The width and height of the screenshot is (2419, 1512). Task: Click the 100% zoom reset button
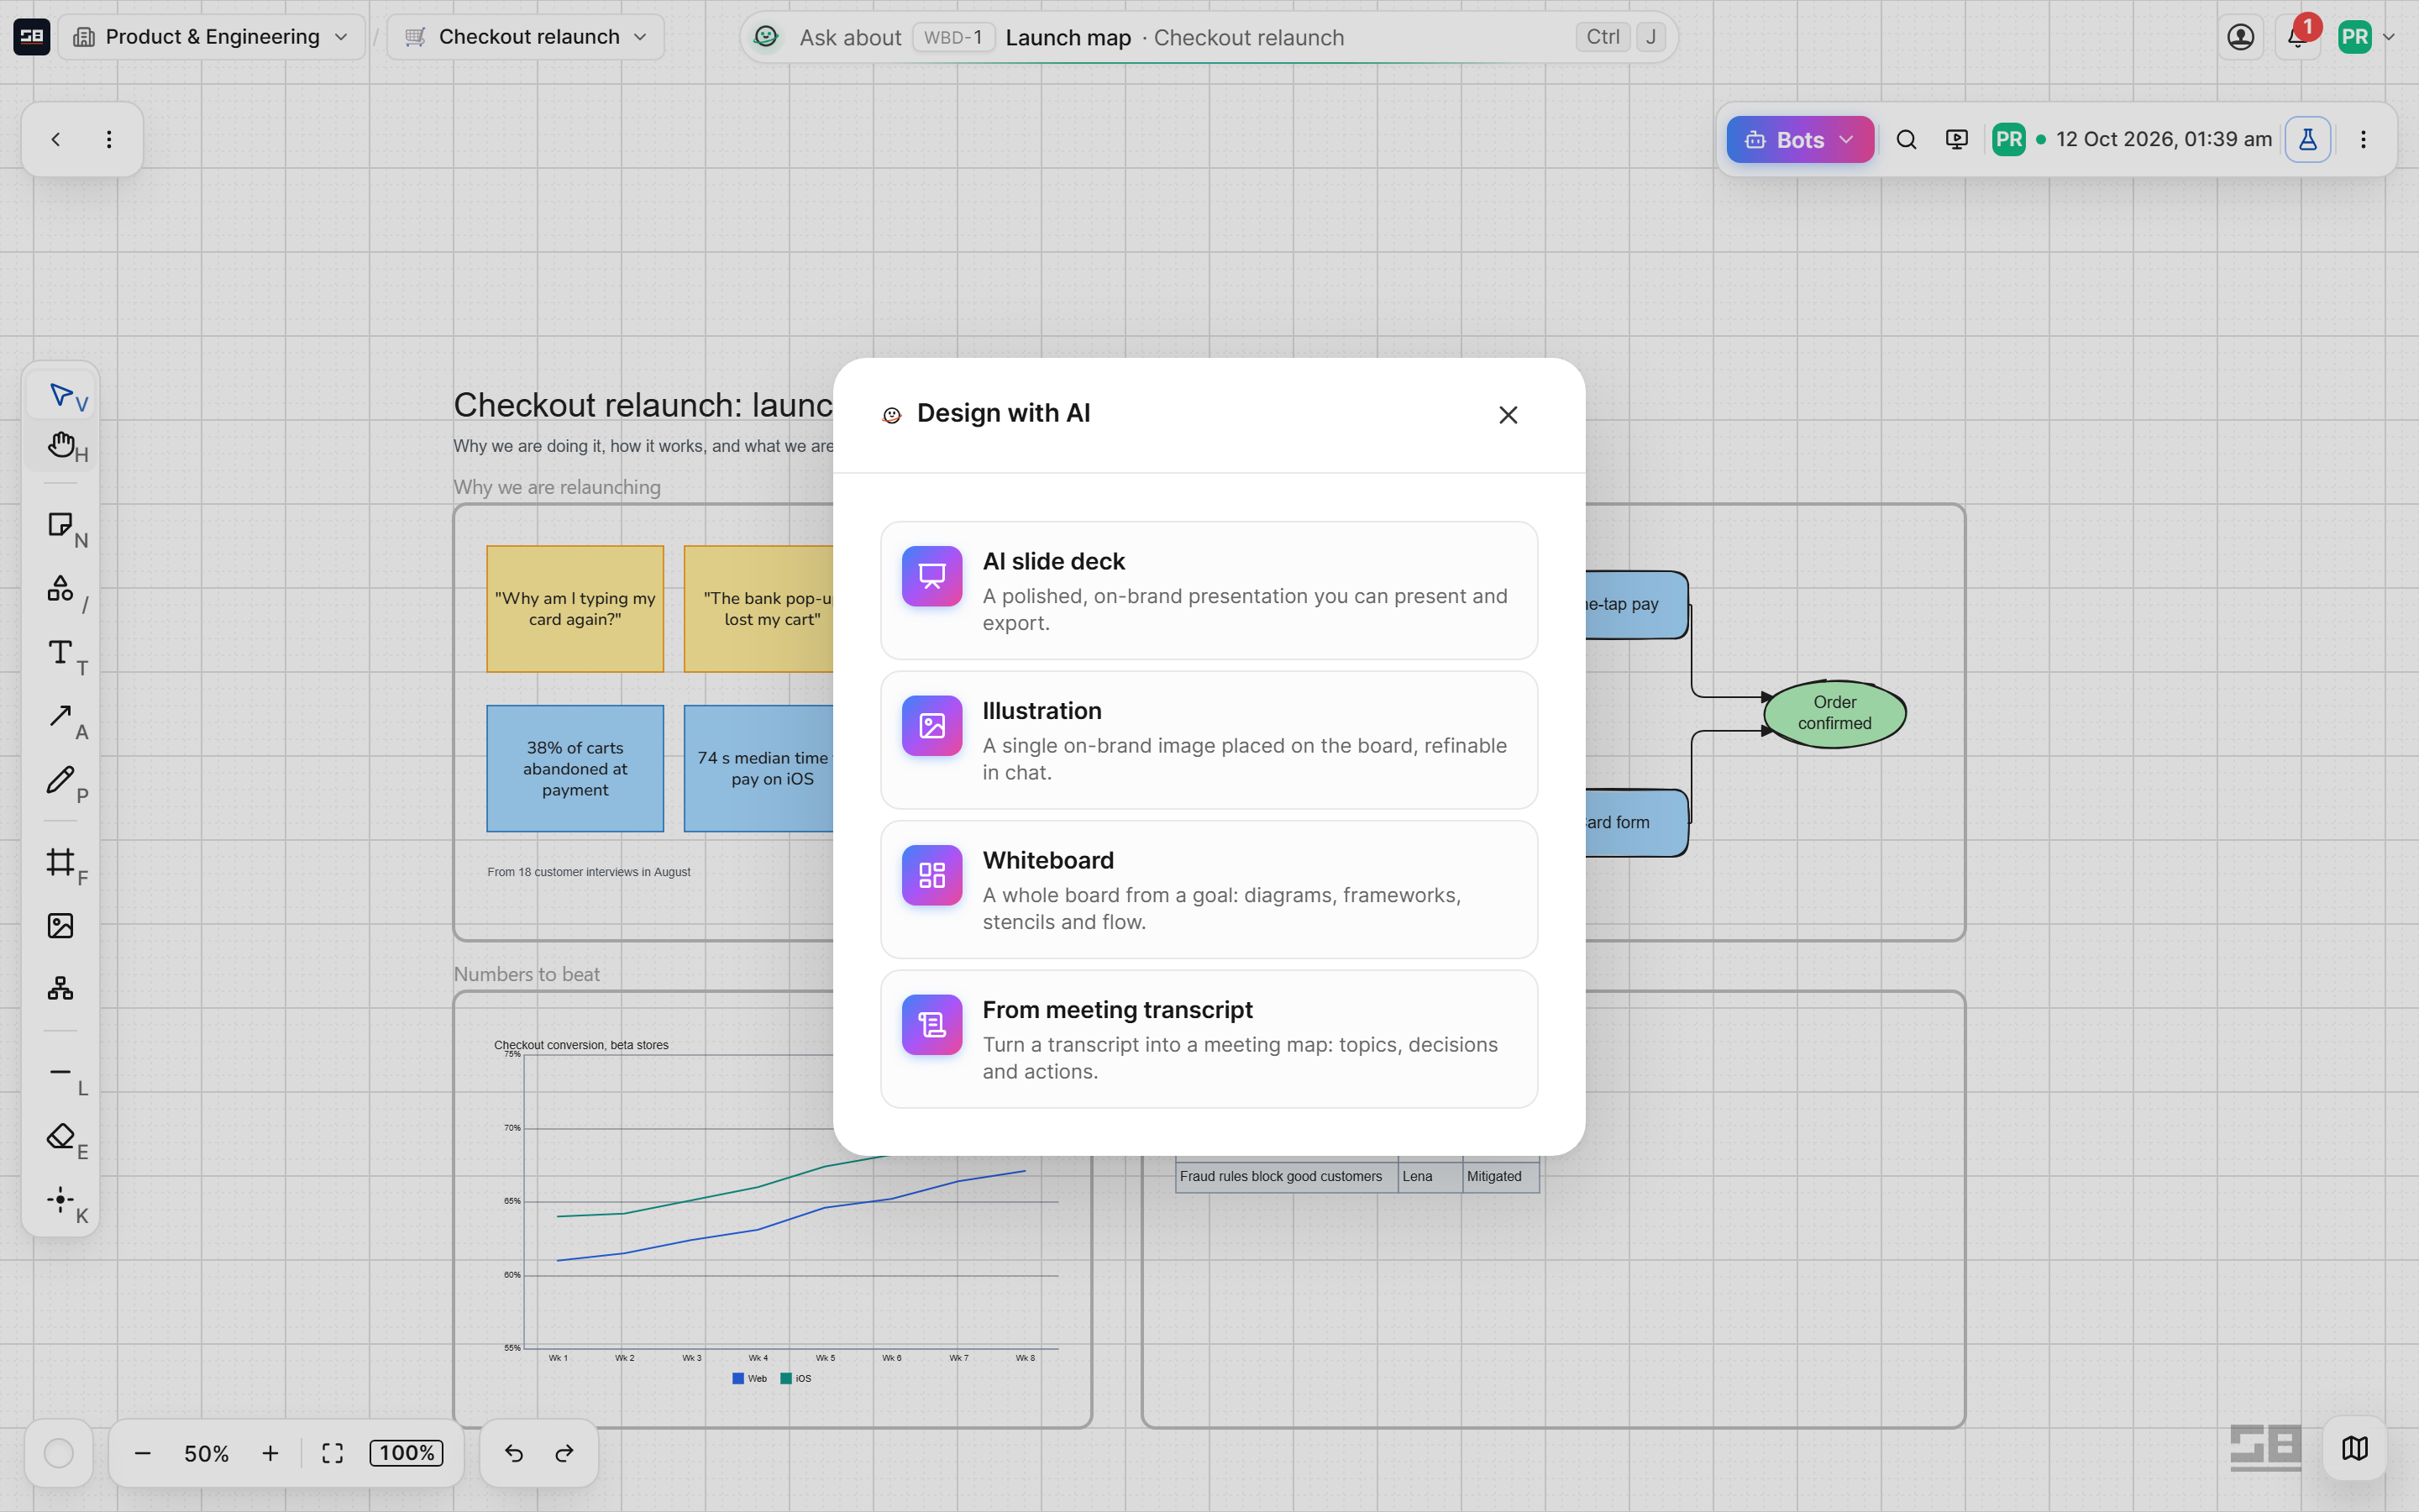click(407, 1453)
